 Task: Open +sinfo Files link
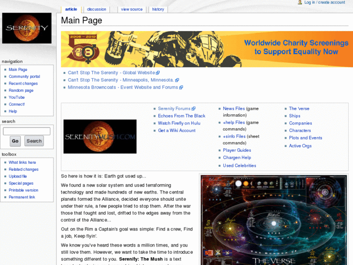235,137
